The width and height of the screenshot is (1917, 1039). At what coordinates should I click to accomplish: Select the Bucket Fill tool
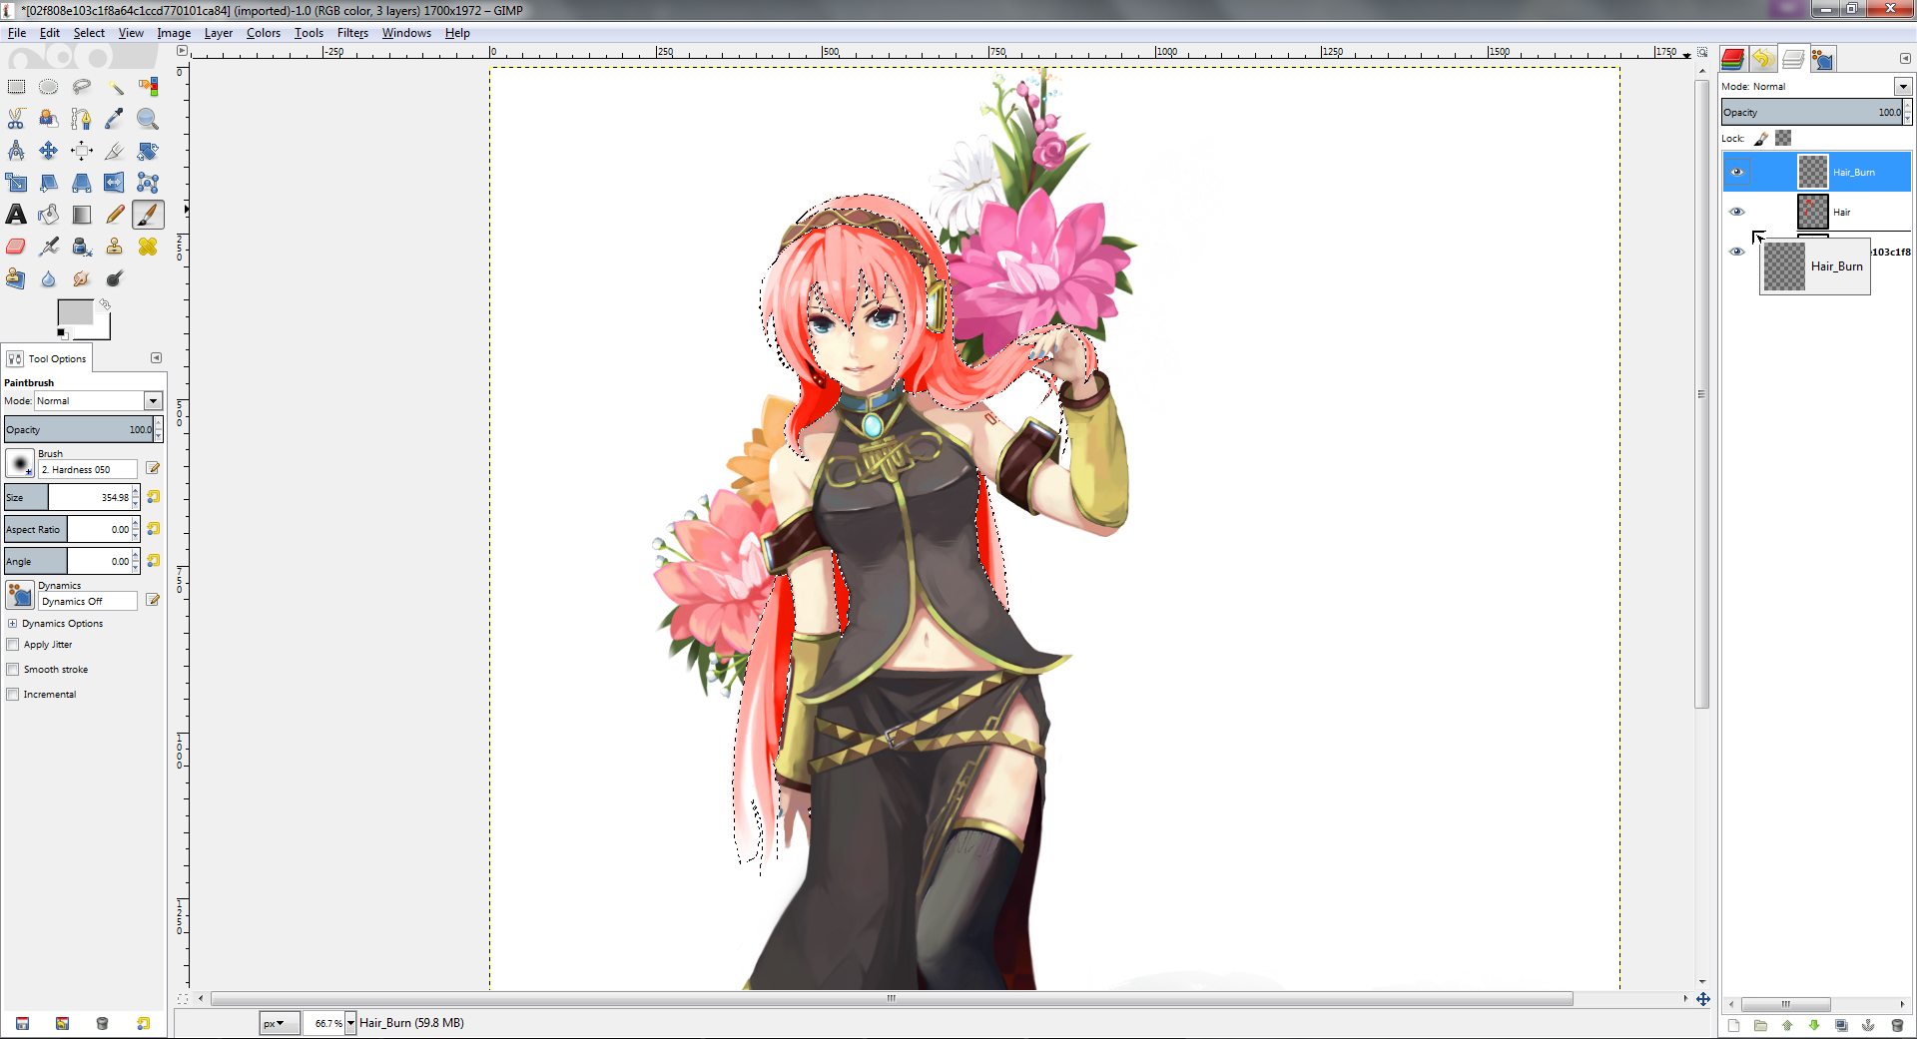pyautogui.click(x=49, y=215)
